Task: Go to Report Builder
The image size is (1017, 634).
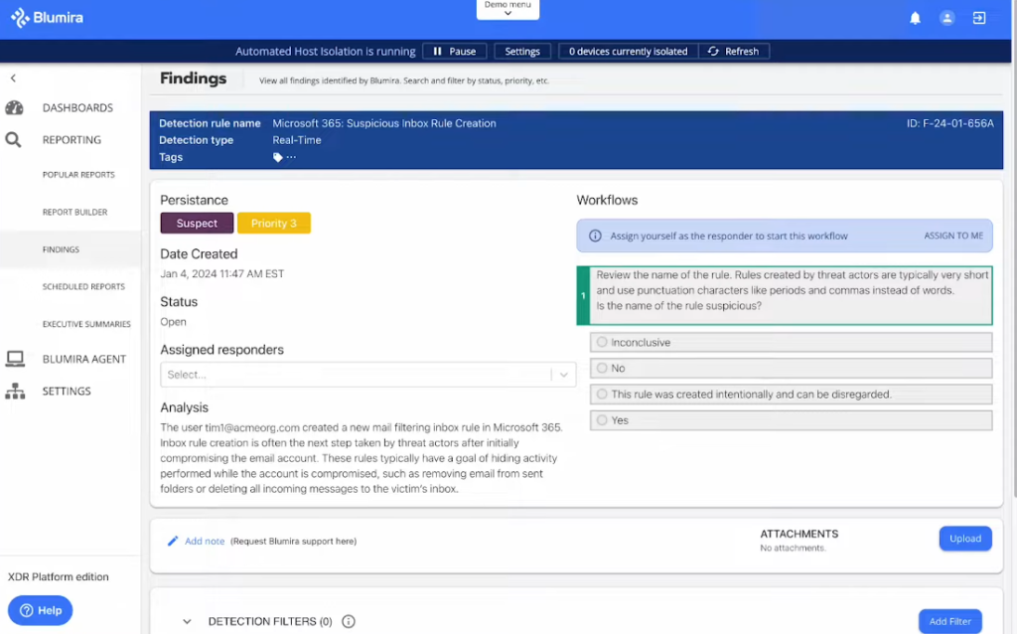Action: pos(75,213)
